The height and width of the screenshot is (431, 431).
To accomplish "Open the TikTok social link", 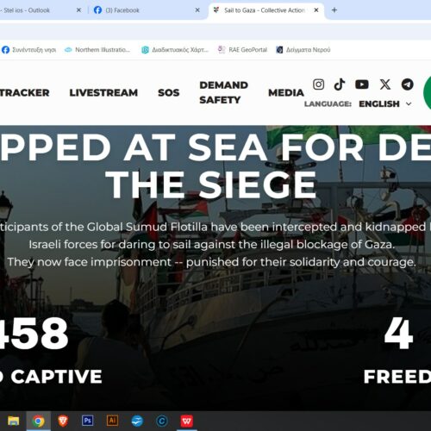I will tap(340, 84).
